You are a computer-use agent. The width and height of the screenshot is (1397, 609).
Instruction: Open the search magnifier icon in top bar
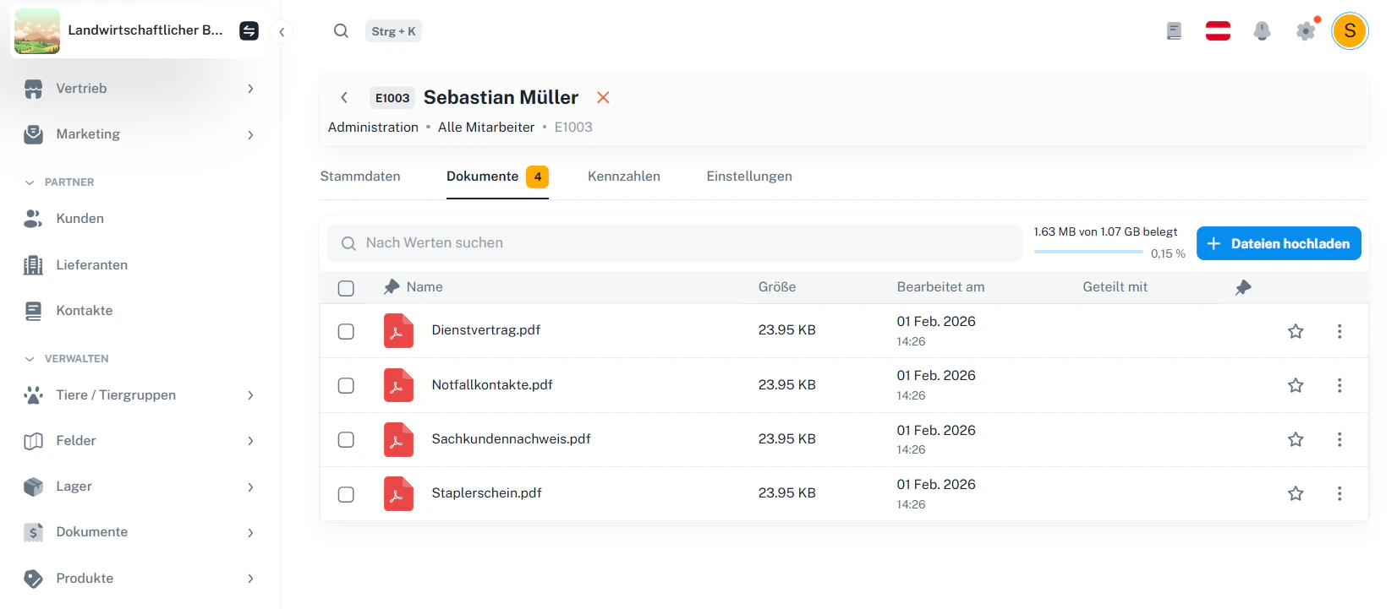341,31
